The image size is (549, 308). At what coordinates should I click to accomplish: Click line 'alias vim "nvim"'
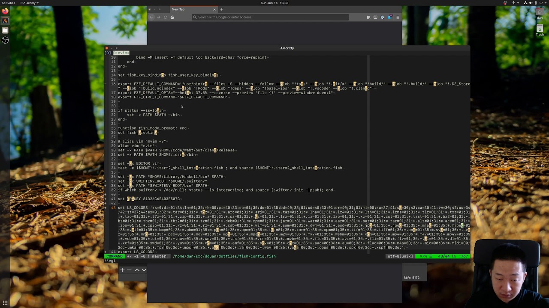tap(136, 146)
